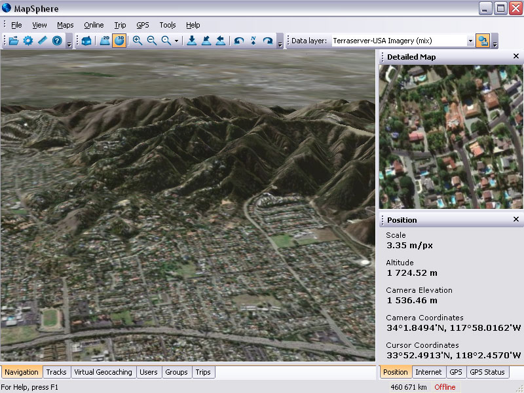The height and width of the screenshot is (393, 524).
Task: Switch to the GPS tab in the side panel
Action: coord(456,372)
